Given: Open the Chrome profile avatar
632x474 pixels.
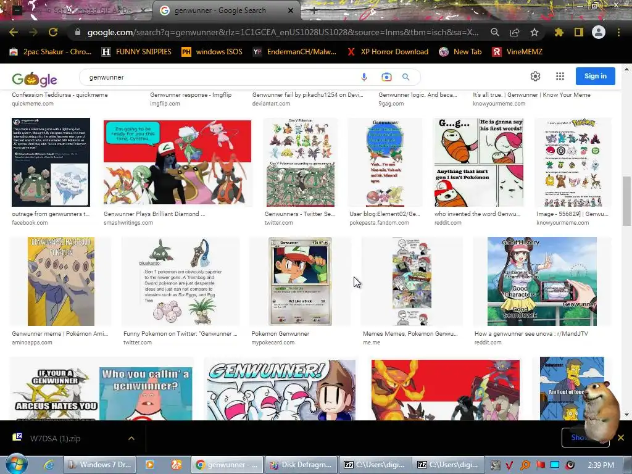Looking at the screenshot, I should [599, 32].
